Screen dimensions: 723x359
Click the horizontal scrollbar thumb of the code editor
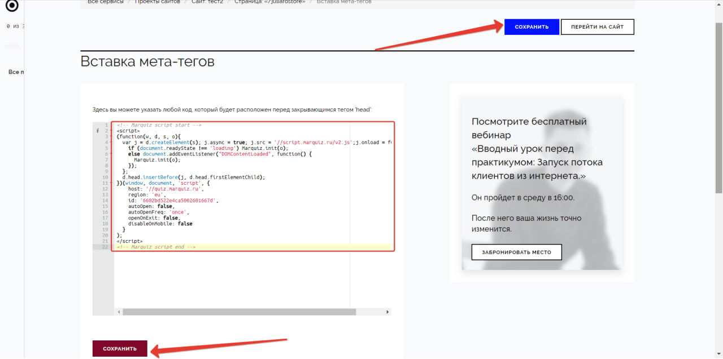click(x=239, y=312)
